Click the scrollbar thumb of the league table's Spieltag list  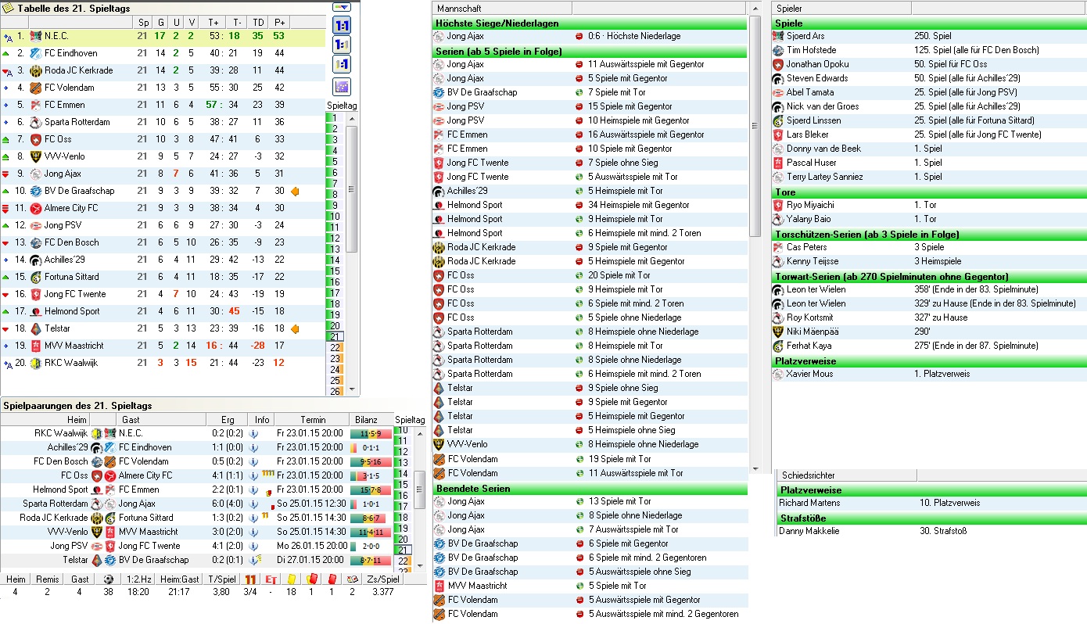tap(351, 188)
